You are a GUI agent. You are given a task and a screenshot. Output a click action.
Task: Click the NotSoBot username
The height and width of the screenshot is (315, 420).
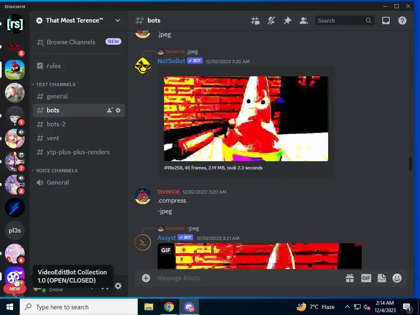171,61
